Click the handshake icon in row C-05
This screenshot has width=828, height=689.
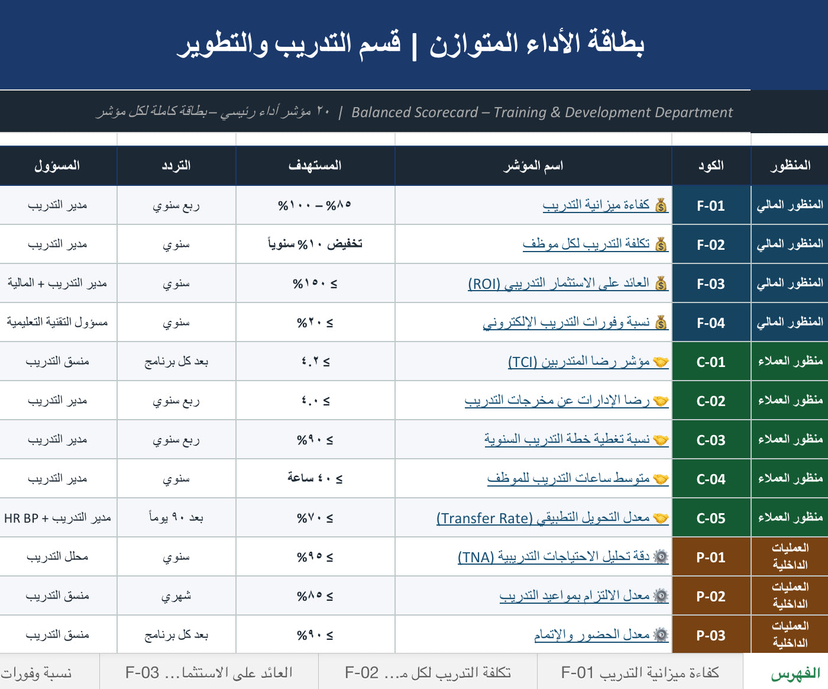click(661, 518)
